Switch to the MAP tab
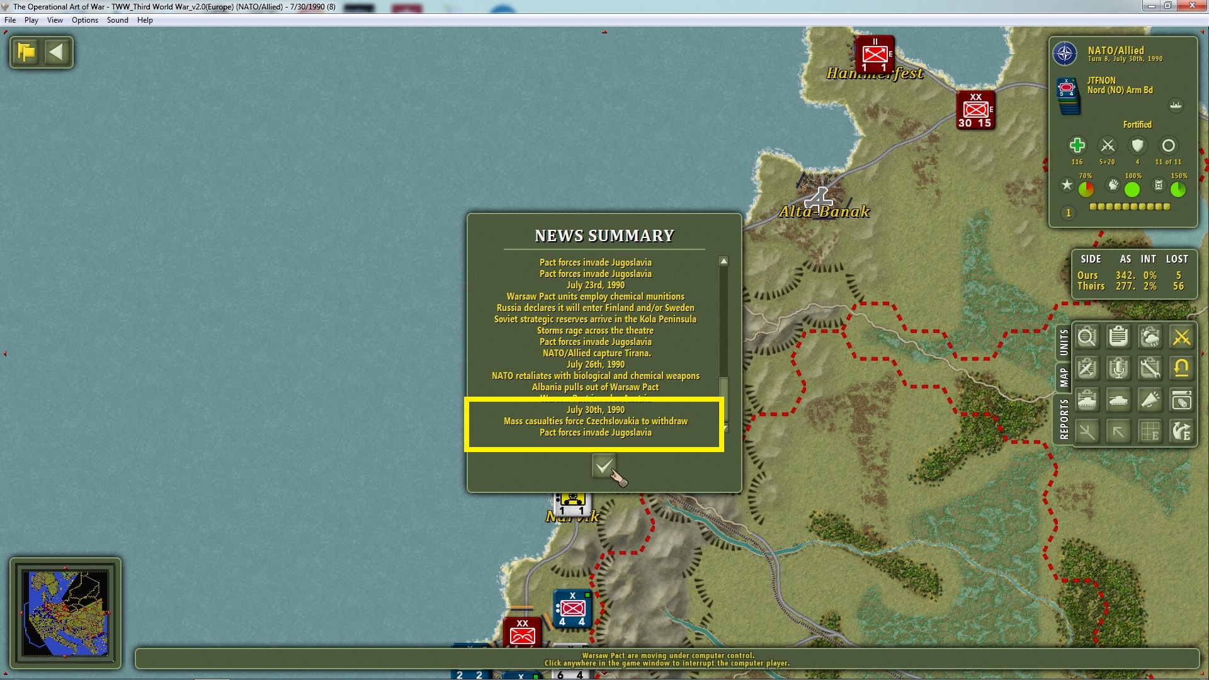The height and width of the screenshot is (680, 1209). click(1064, 378)
